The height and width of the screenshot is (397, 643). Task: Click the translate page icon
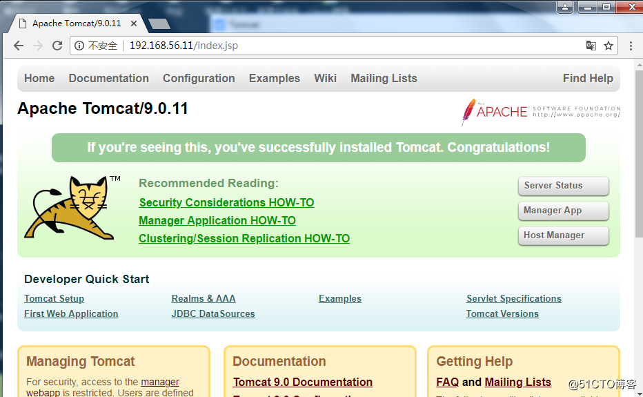click(591, 46)
